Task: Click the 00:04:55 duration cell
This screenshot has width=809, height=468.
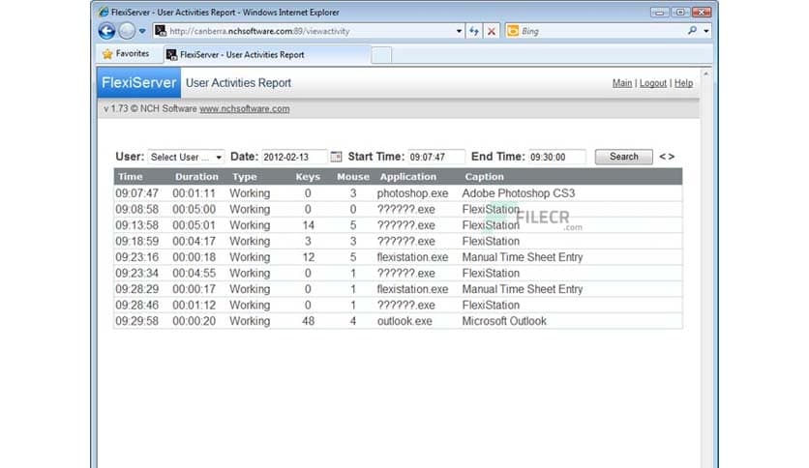Action: [x=194, y=274]
